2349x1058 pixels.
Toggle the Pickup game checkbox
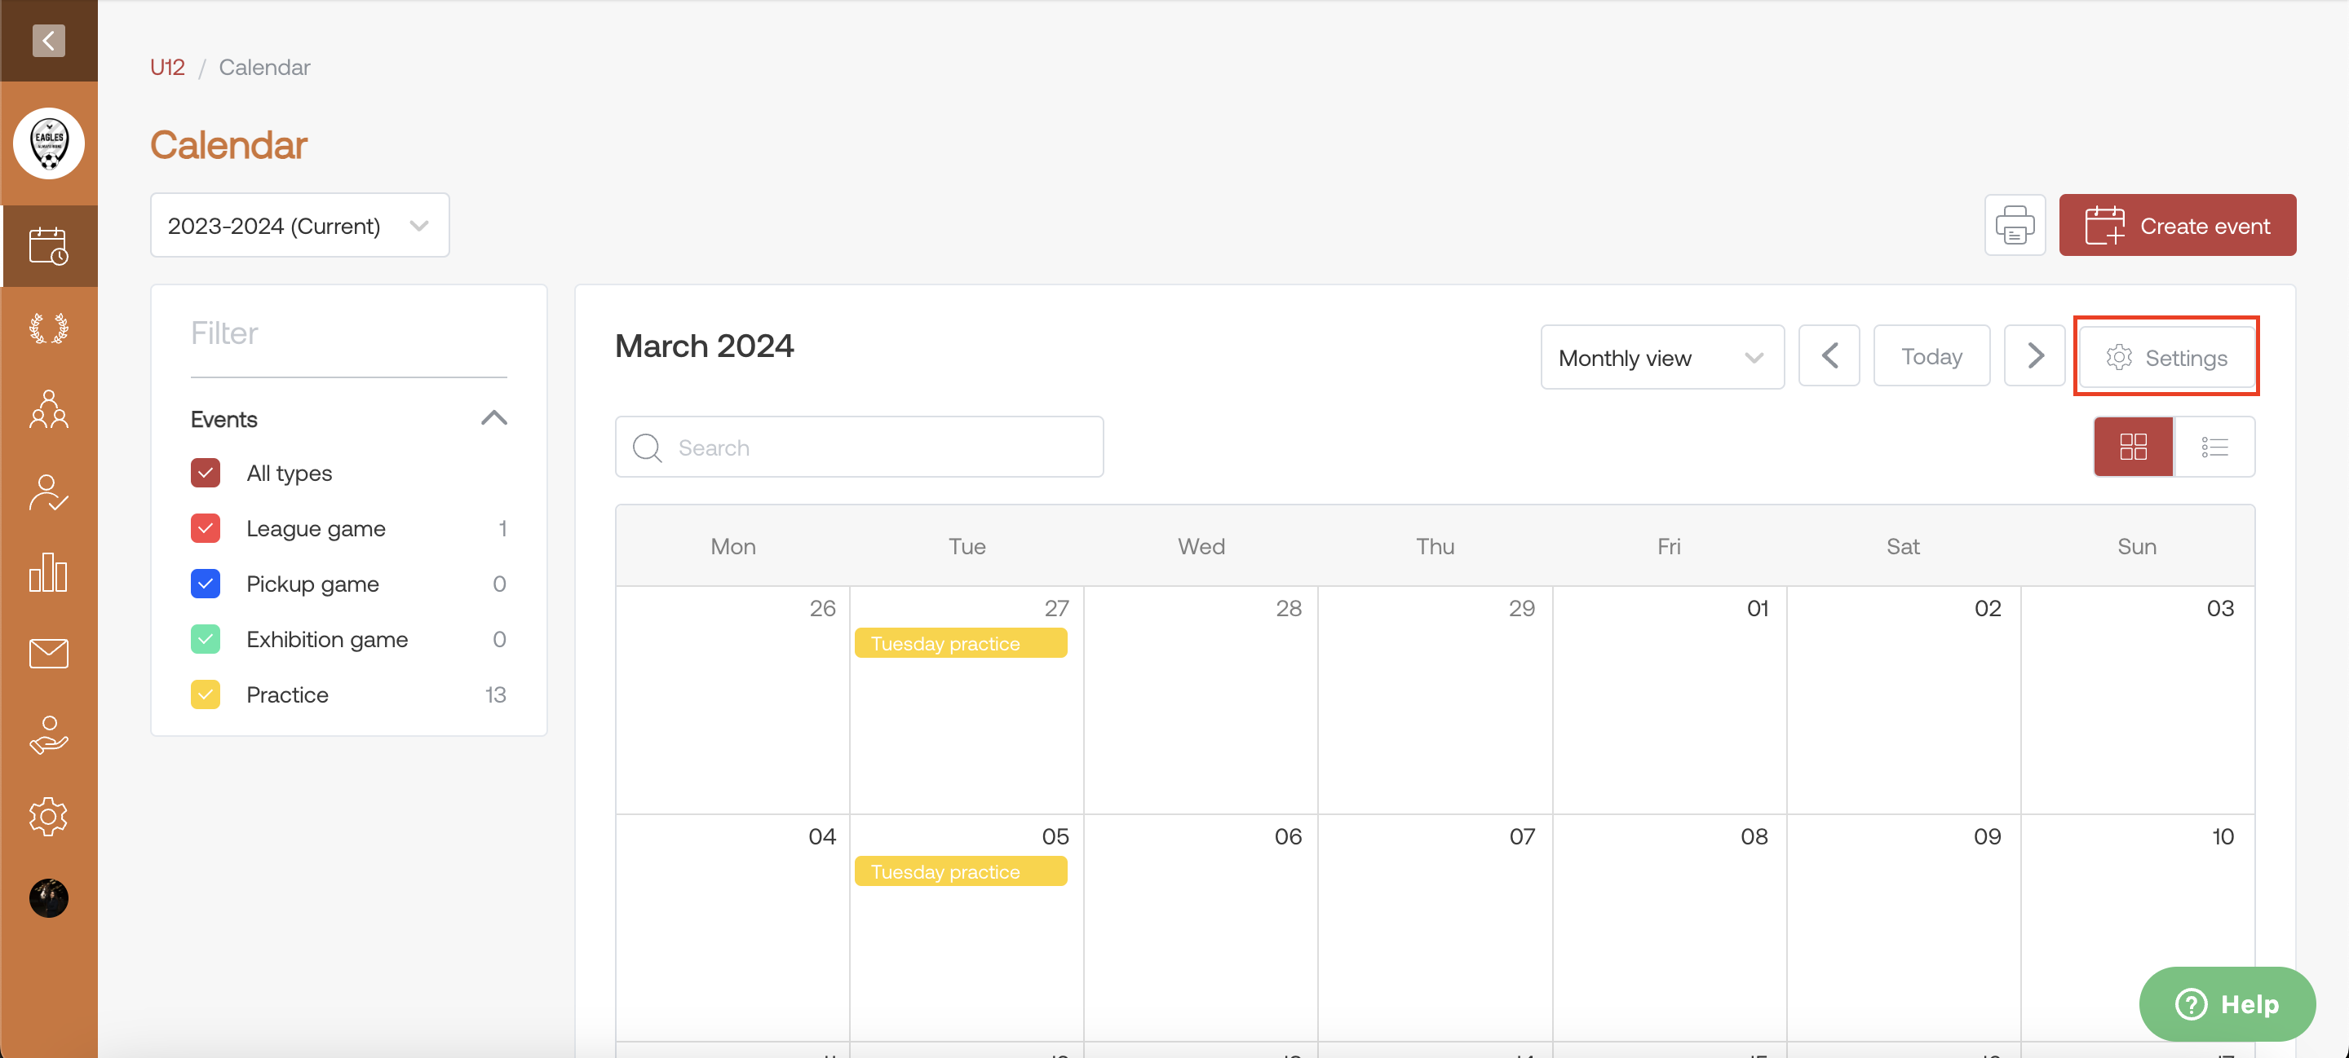click(x=206, y=584)
